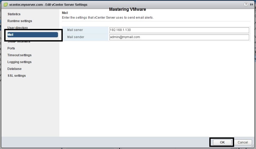This screenshot has width=256, height=149.
Task: Click the email alerts description text
Action: 108,18
